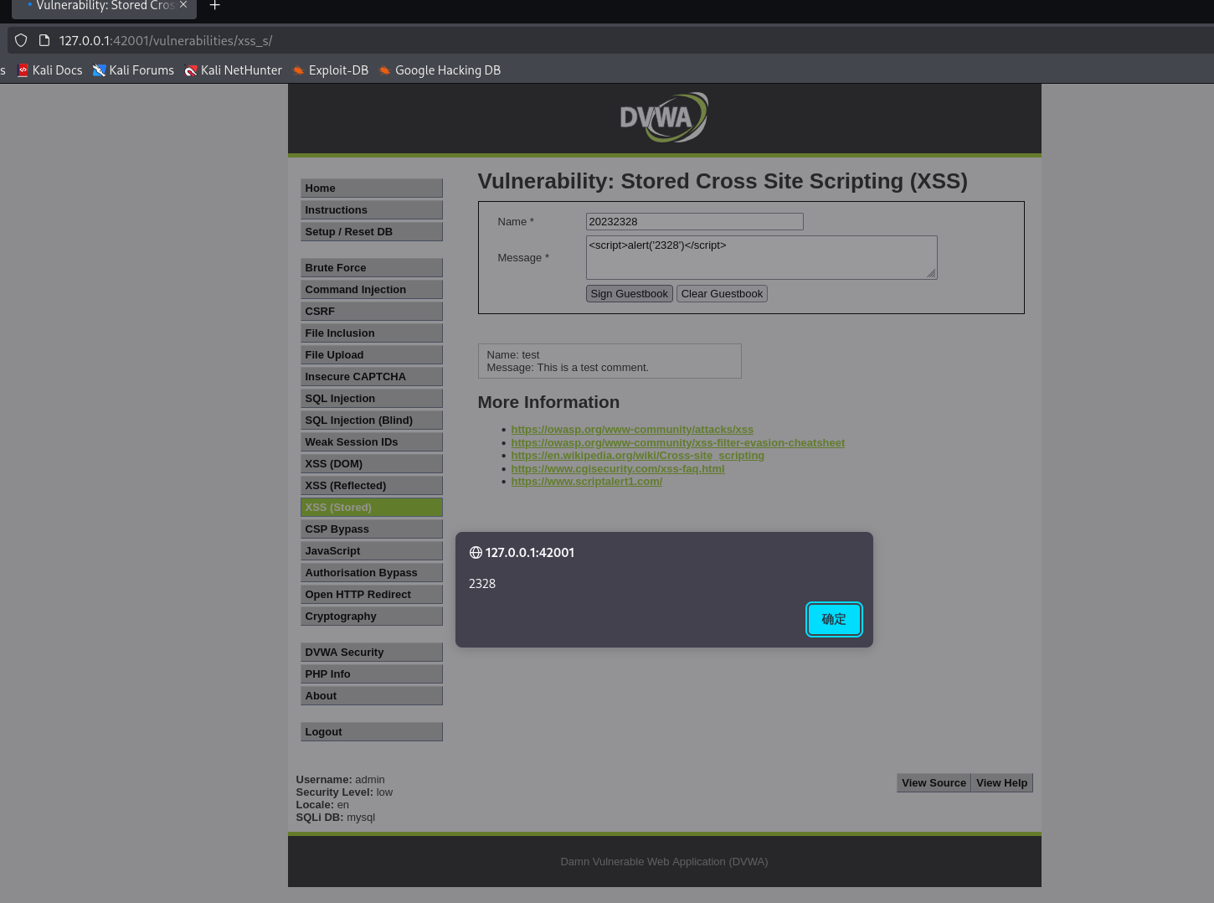Close the Vulnerability: Stored Cross tab
Screen dimensions: 1214x903
pyautogui.click(x=183, y=5)
